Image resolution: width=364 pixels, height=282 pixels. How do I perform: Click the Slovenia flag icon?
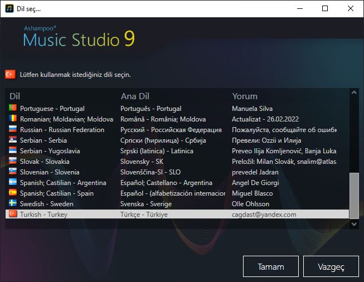point(13,171)
